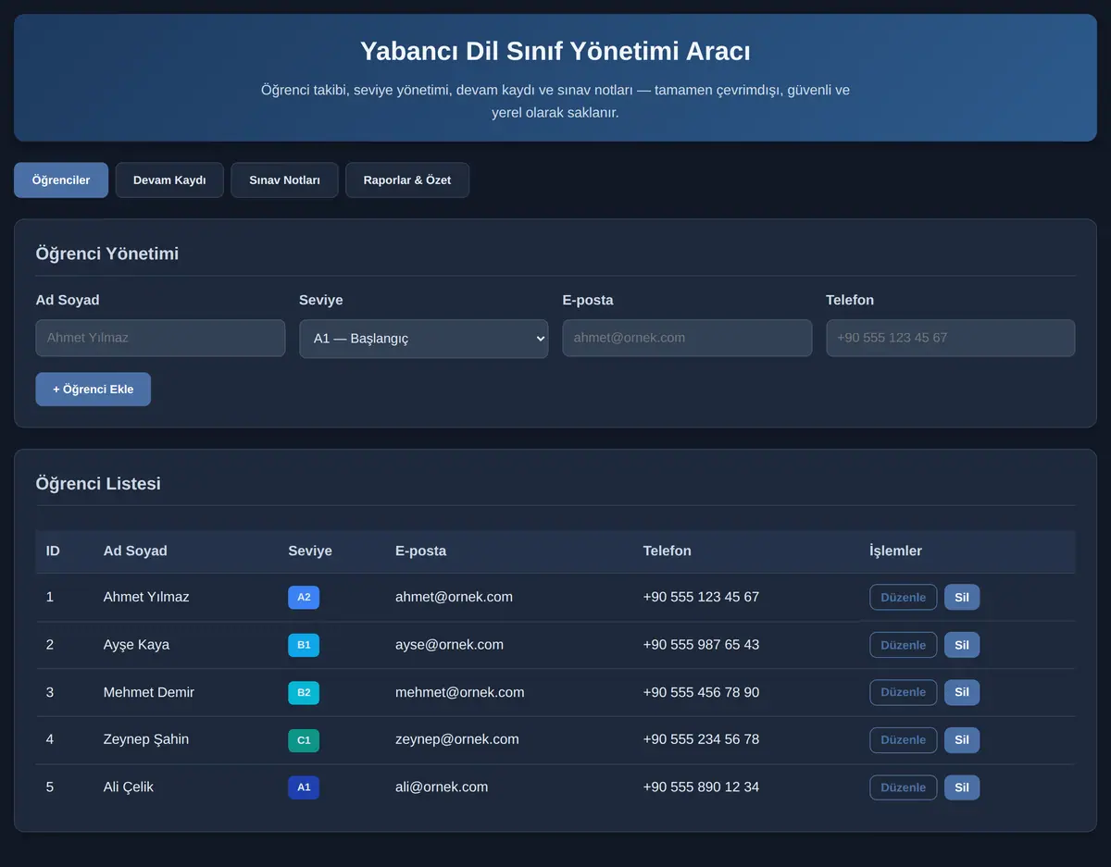
Task: Click Düzenle for Ayşe Kaya
Action: tap(904, 645)
